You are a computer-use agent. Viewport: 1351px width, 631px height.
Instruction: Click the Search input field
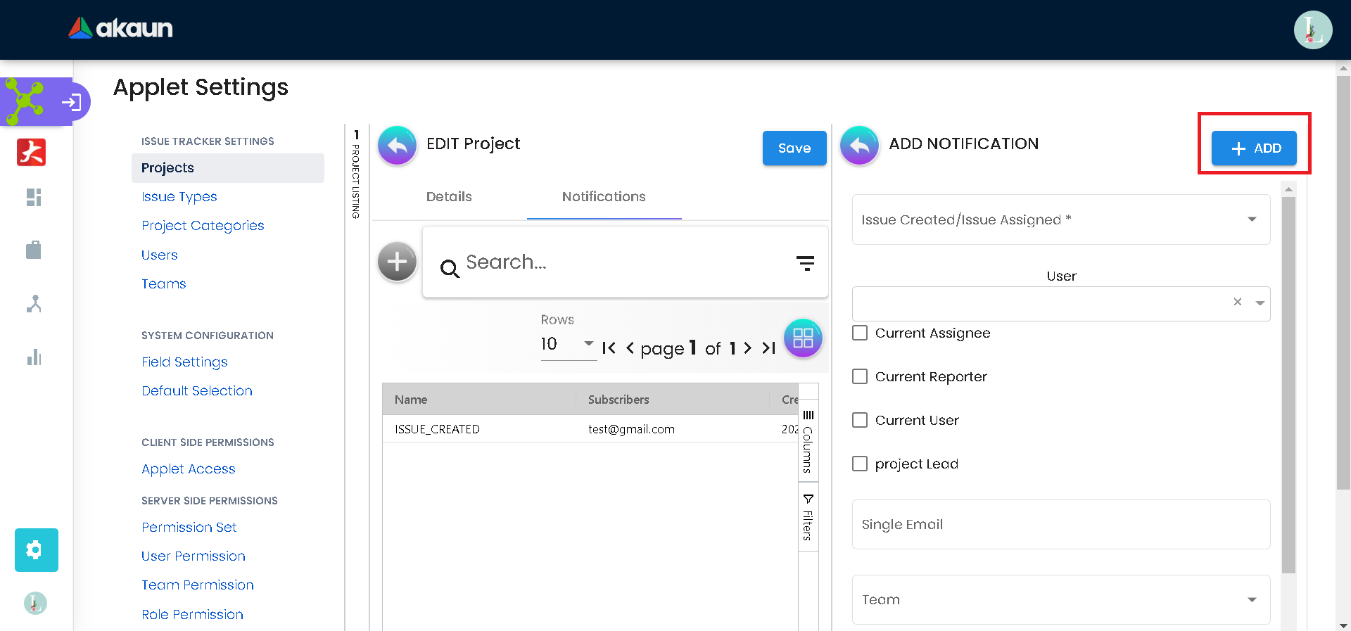625,262
